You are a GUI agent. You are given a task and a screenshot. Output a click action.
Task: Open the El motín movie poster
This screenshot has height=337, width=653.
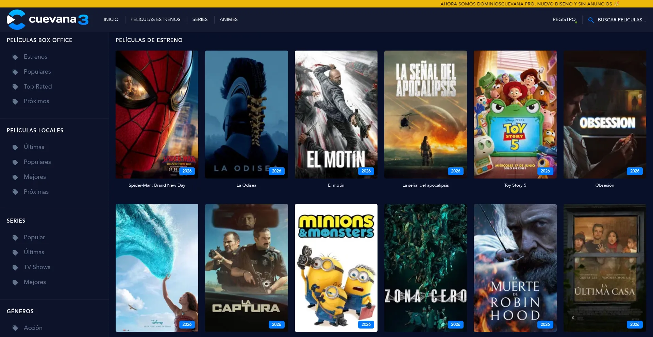pos(336,114)
